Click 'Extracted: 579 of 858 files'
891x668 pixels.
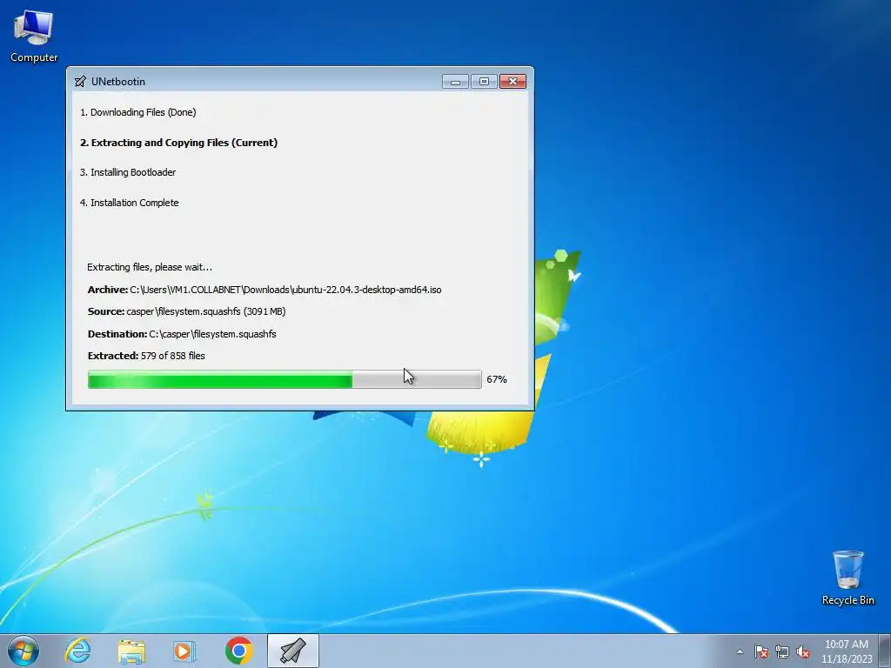pyautogui.click(x=146, y=356)
